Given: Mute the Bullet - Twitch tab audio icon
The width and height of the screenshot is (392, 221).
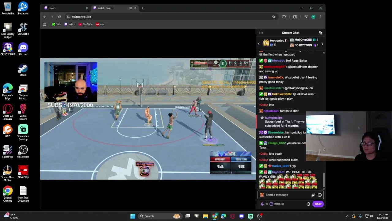Looking at the screenshot, I should tap(130, 8).
